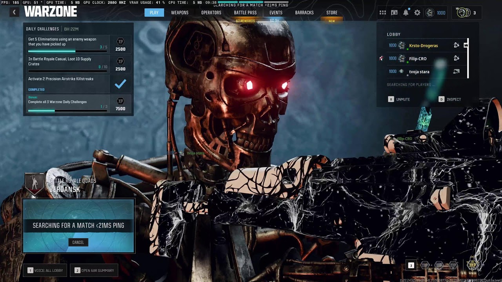Click the Supply Crates challenge progress bar
Screen dimensions: 502x282
pyautogui.click(x=67, y=71)
